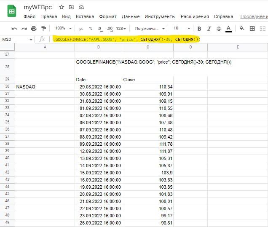Click the move to folder icon
268x227 pixels.
72,7
